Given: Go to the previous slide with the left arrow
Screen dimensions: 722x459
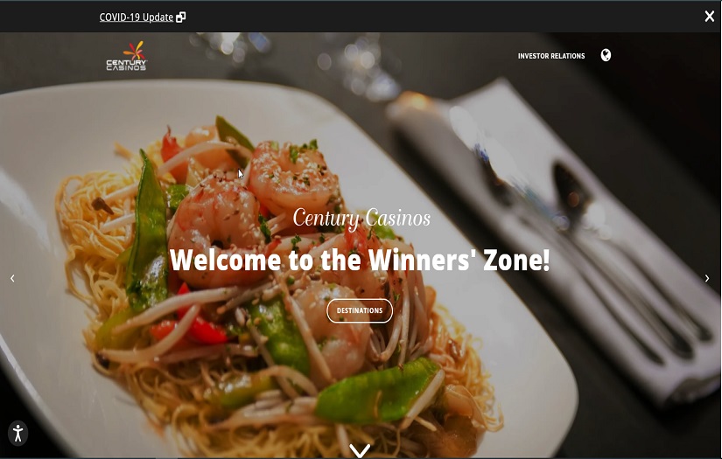Looking at the screenshot, I should pyautogui.click(x=12, y=278).
